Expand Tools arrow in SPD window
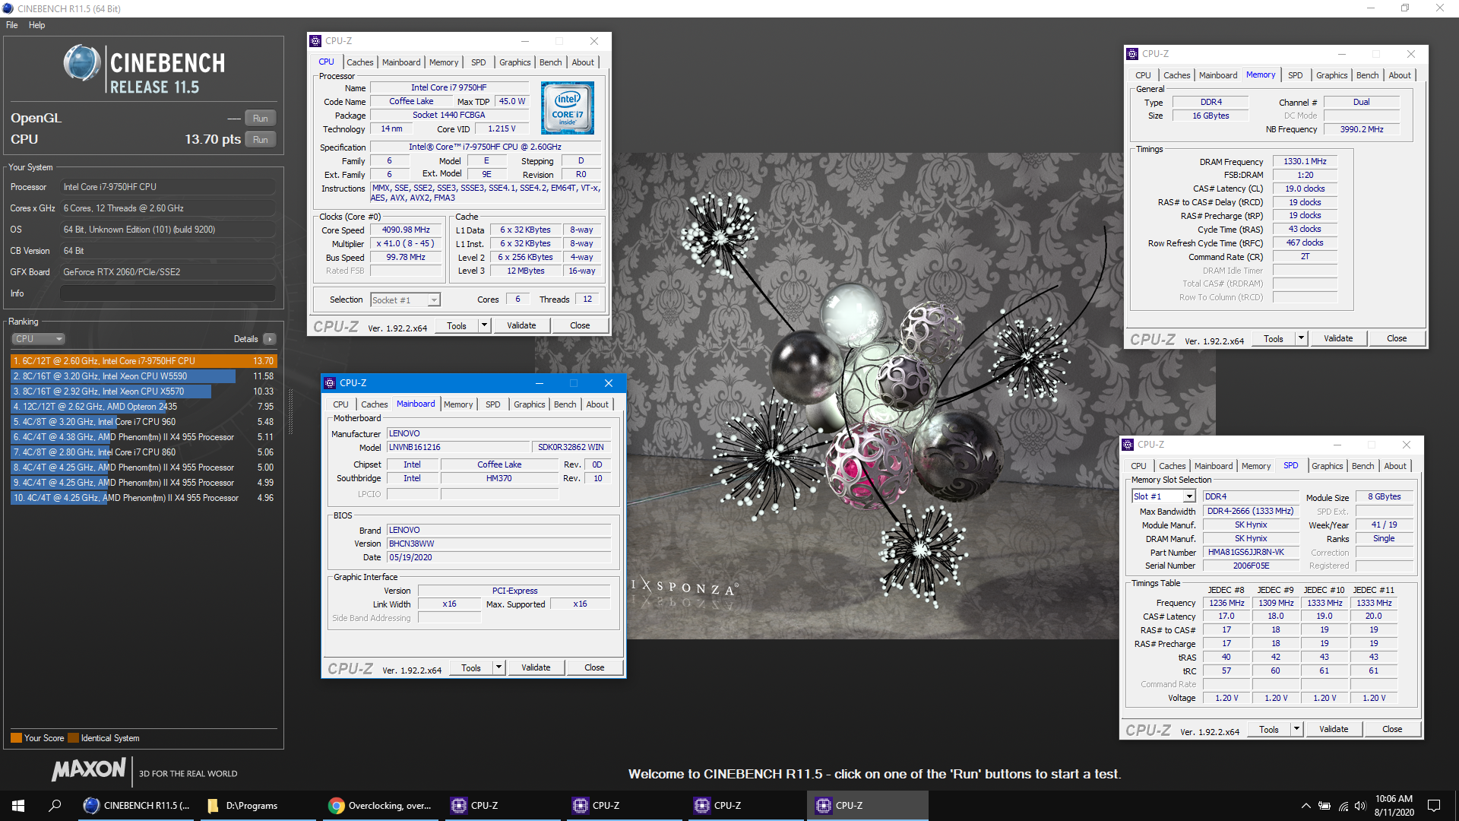 (1296, 729)
